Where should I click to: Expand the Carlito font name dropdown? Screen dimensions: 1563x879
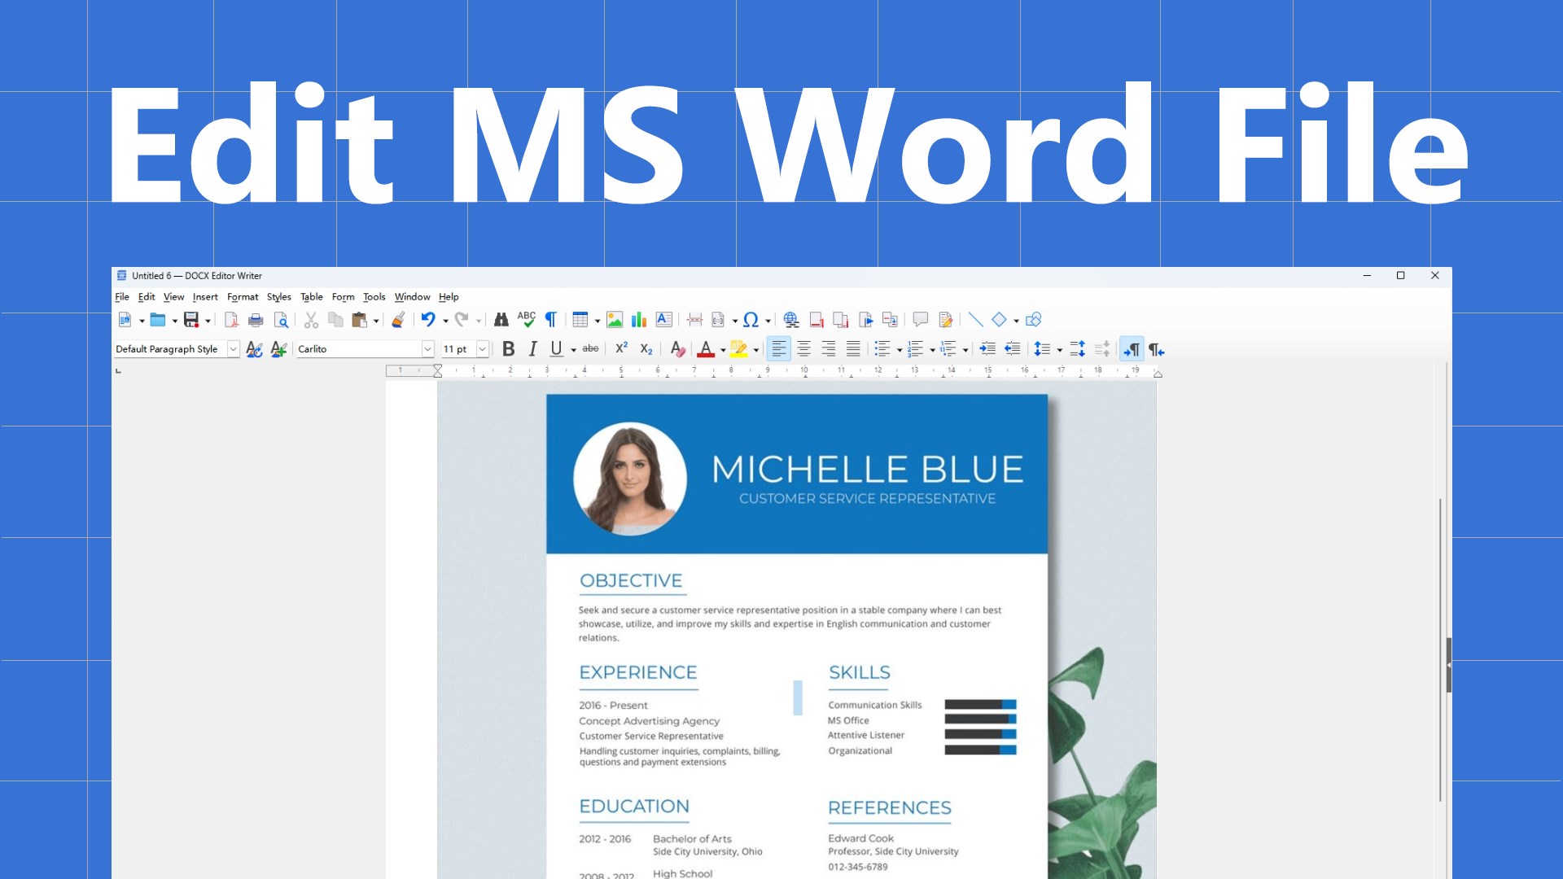point(427,349)
